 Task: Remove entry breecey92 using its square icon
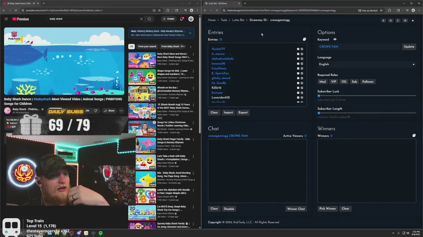click(x=298, y=64)
